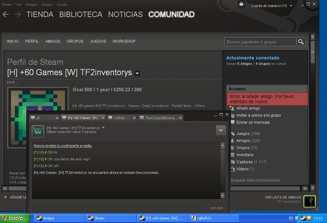Click the orange tray icon near clock

[309, 218]
